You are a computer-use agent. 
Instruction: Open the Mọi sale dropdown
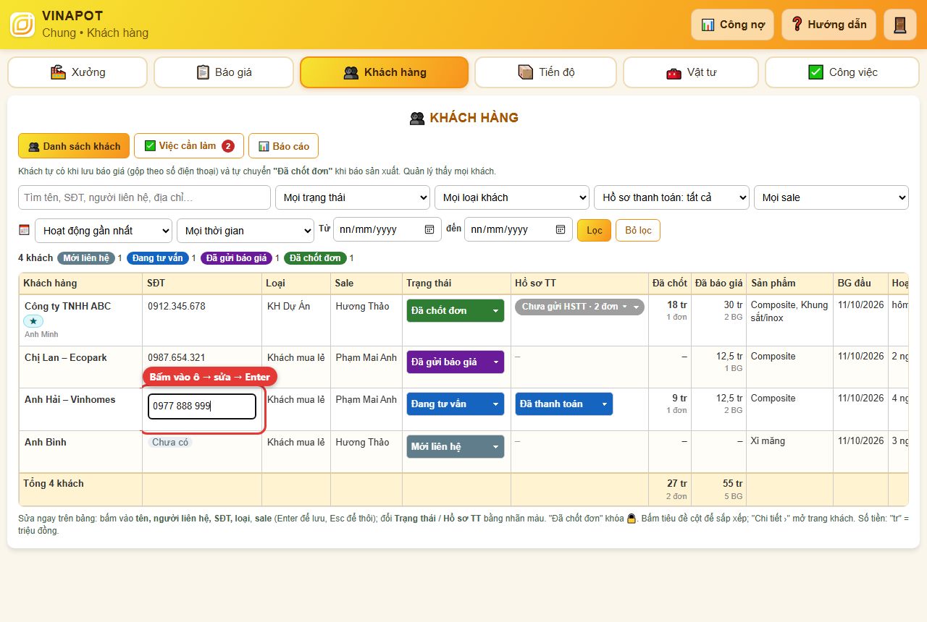click(x=831, y=197)
